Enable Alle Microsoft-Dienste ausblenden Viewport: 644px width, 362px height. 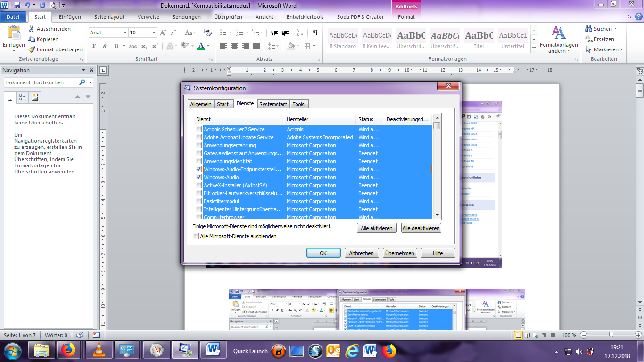tap(196, 236)
